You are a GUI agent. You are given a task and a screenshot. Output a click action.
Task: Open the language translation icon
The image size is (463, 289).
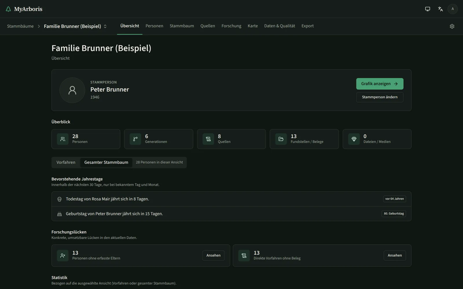pos(440,9)
